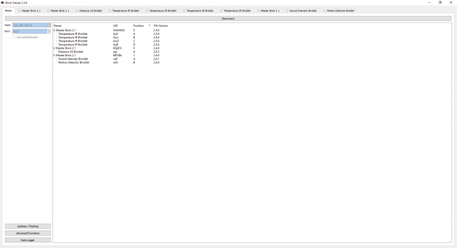
Task: Collapse Master Brick 2.1 with UID 6QkEYi
Action: click(x=54, y=48)
